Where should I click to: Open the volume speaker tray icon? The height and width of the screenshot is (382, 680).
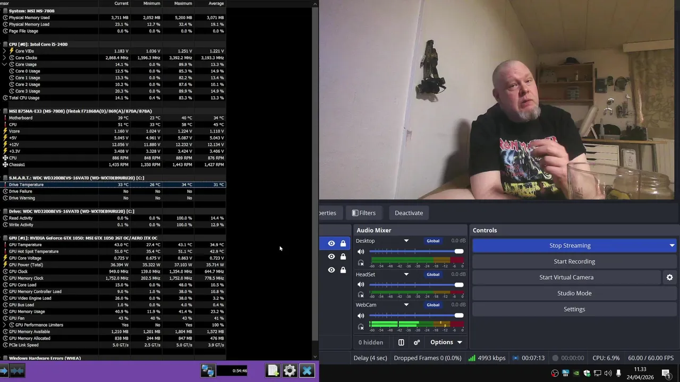(608, 373)
